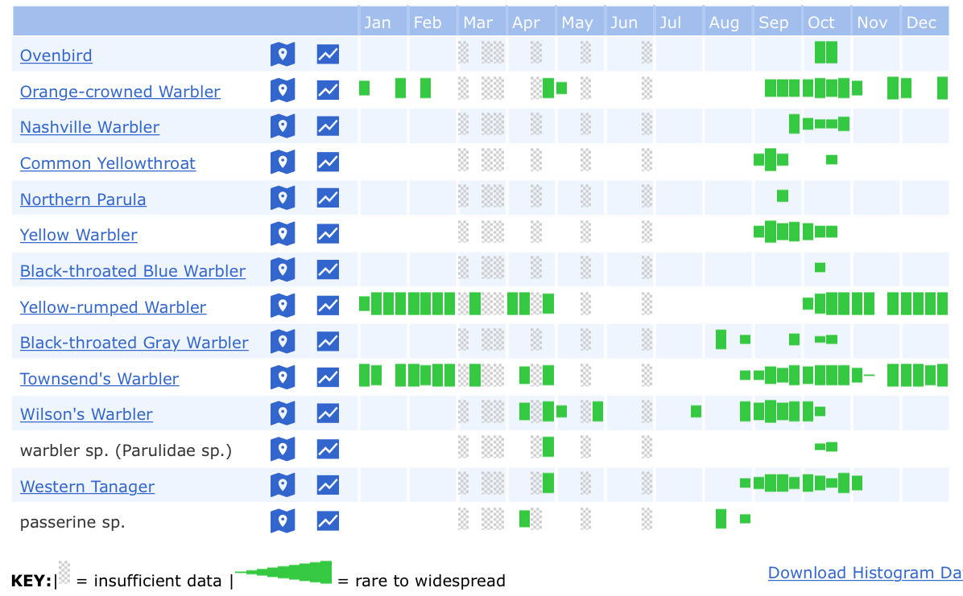Open map icon for Western Tanager
The width and height of the screenshot is (963, 596).
283,485
